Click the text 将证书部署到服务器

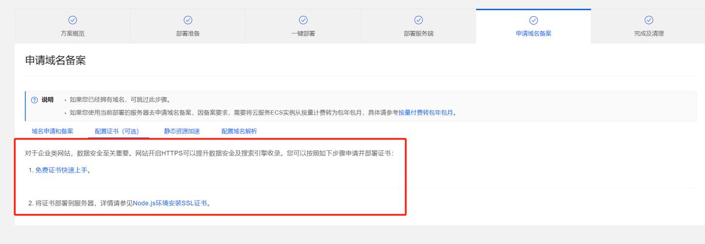65,203
